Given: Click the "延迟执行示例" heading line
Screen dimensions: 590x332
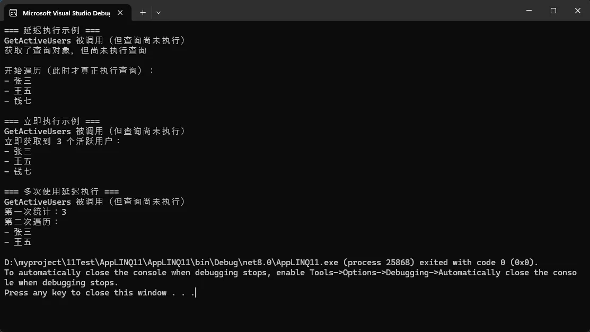Looking at the screenshot, I should tap(52, 31).
